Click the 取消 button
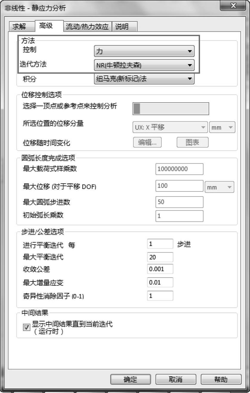The height and width of the screenshot is (393, 250). (x=176, y=379)
